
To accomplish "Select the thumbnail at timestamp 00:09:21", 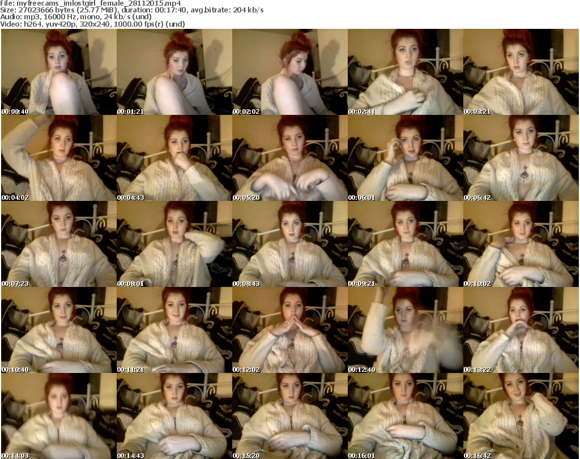I will click(406, 244).
